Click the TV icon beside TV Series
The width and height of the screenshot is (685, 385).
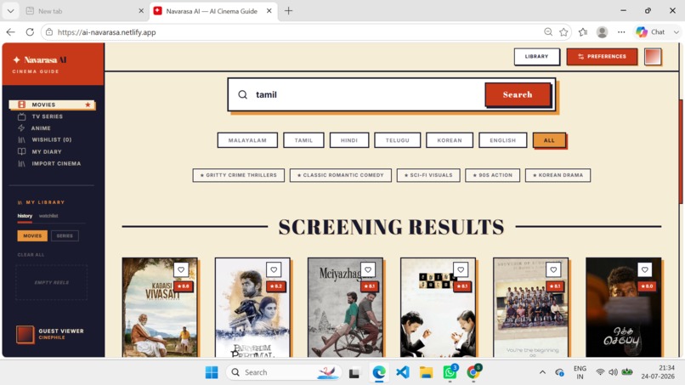21,116
